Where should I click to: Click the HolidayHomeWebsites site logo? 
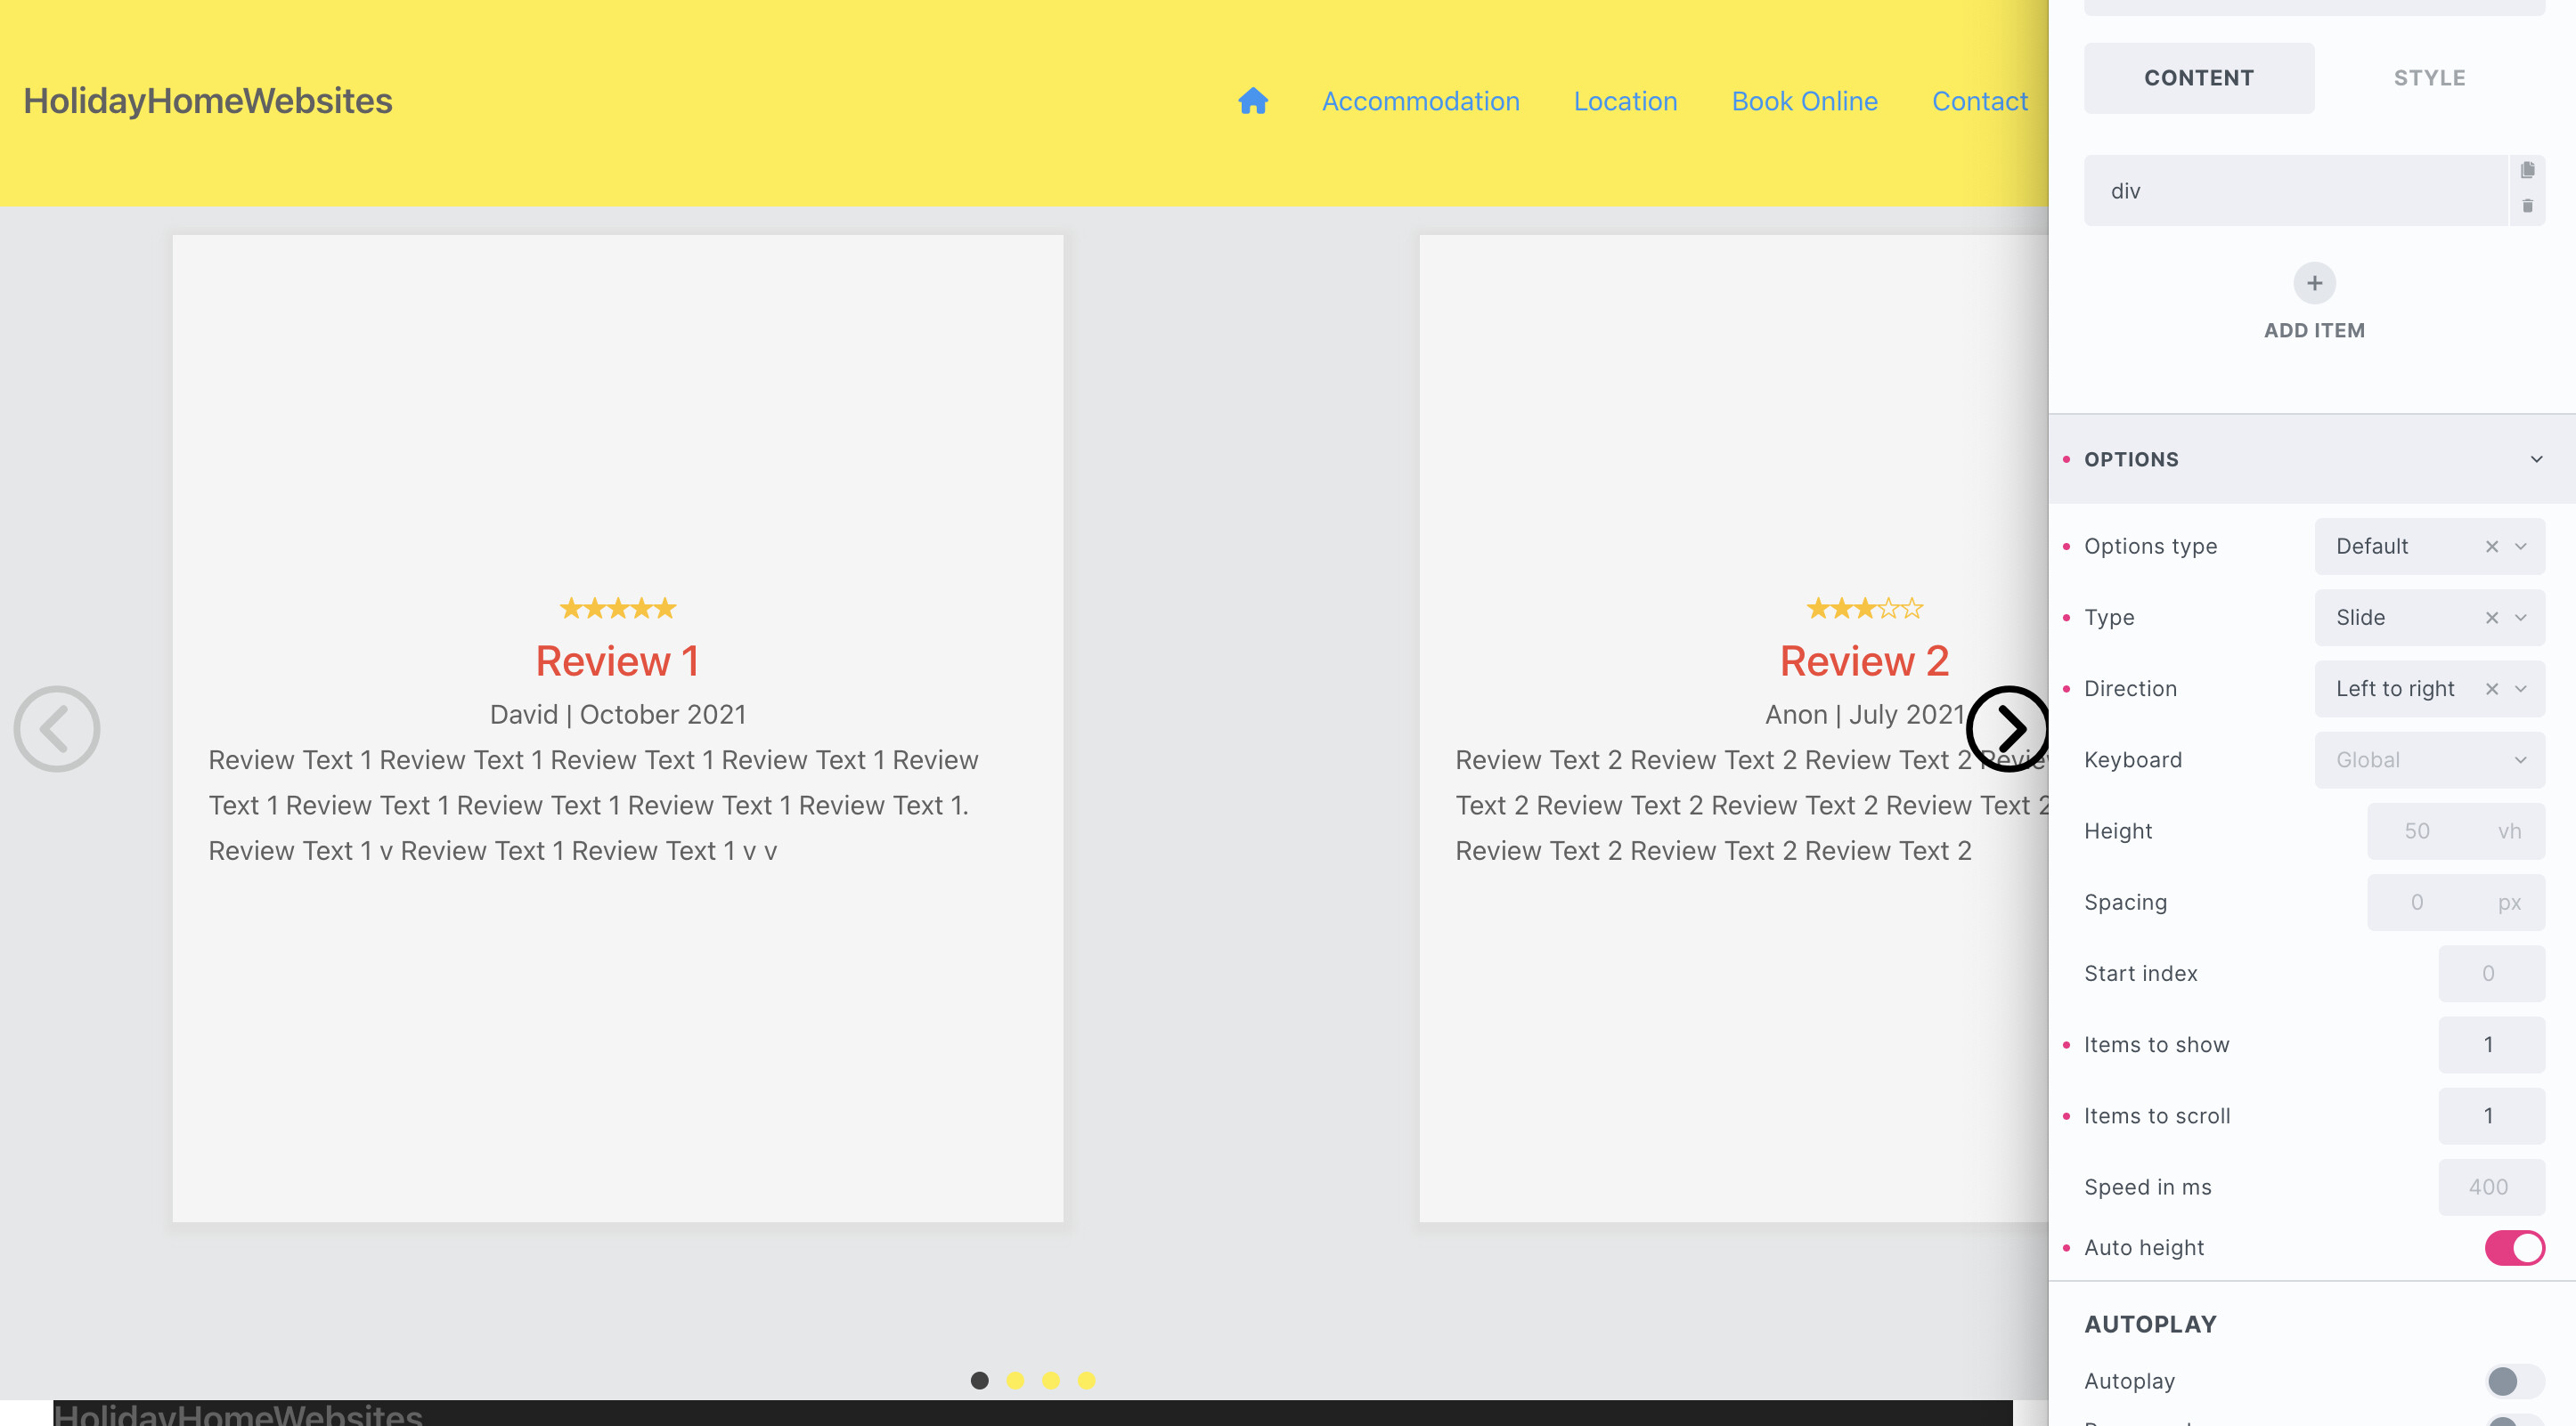click(x=208, y=101)
